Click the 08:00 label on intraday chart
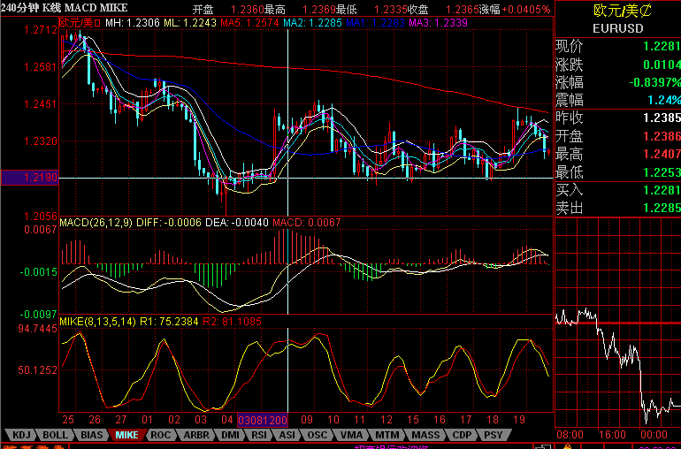The image size is (681, 449). point(570,435)
